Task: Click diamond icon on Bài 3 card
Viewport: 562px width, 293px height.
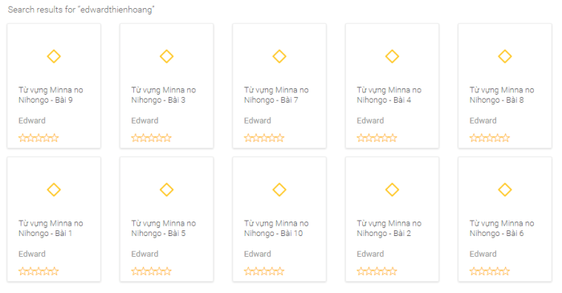Action: [167, 56]
